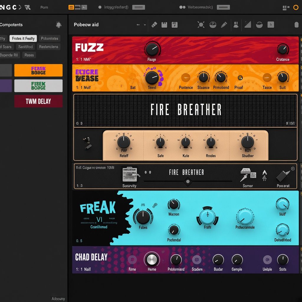Image resolution: width=302 pixels, height=302 pixels.
Task: Click the round pedal icon in toolbar
Action: [x=213, y=25]
